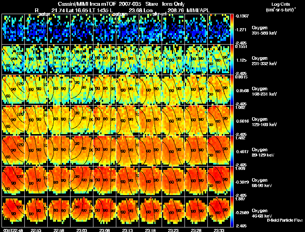
Task: Click the scale value '0.1551'
Action: coord(241,46)
